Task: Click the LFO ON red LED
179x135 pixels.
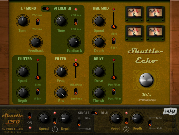Action: (x=30, y=128)
